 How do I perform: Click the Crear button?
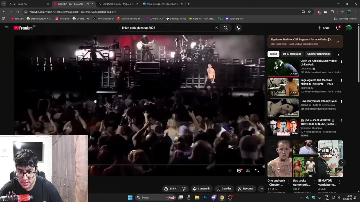click(x=324, y=28)
